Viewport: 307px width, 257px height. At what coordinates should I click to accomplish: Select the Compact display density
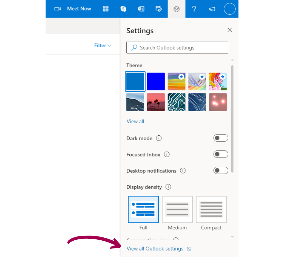coord(211,209)
